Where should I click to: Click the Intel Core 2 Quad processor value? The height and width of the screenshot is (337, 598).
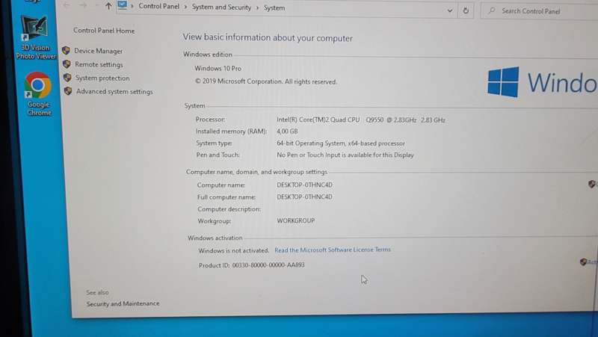pyautogui.click(x=361, y=120)
